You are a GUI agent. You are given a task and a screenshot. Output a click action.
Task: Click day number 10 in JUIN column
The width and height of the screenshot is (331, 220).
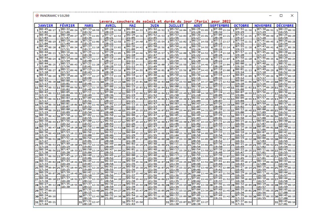pyautogui.click(x=146, y=82)
